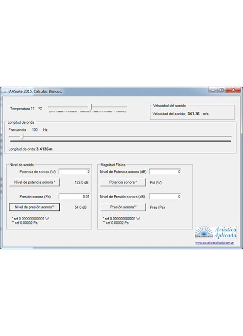This screenshot has height=336, width=243.
Task: Click the AASuite app icon in title bar
Action: click(4, 92)
